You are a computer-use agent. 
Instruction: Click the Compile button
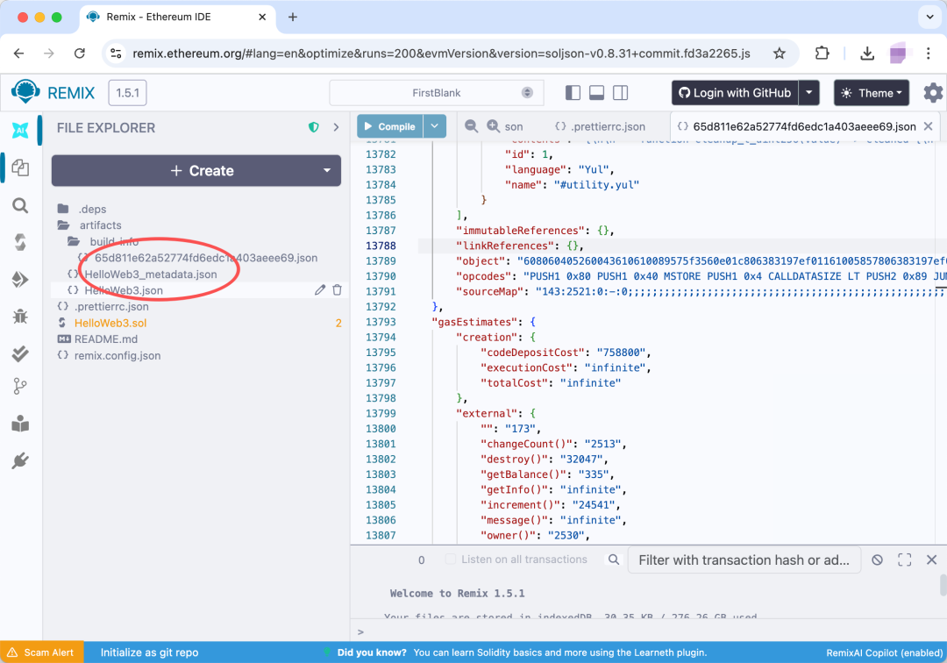coord(390,126)
